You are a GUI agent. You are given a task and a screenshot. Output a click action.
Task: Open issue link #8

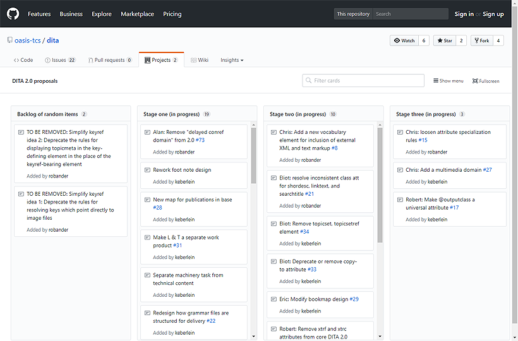click(x=335, y=148)
